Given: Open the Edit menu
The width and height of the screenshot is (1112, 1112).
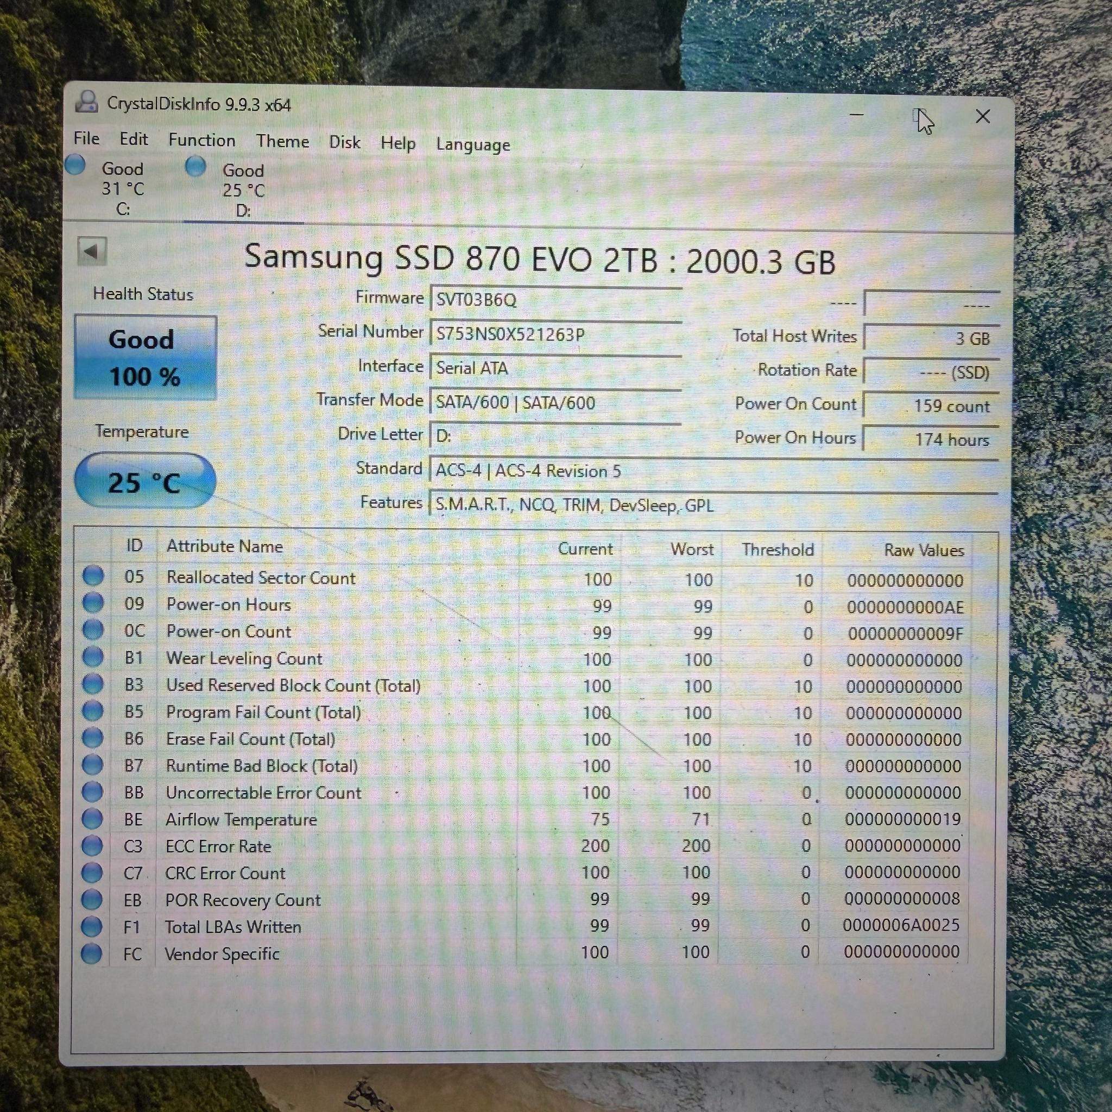Looking at the screenshot, I should pos(134,140).
